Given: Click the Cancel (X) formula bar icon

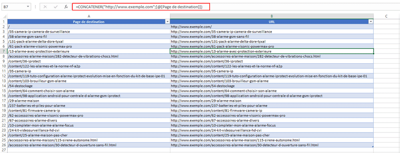Looking at the screenshot, I should tap(45, 7).
